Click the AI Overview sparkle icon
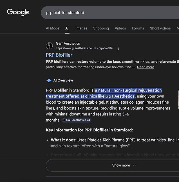 [x=49, y=80]
